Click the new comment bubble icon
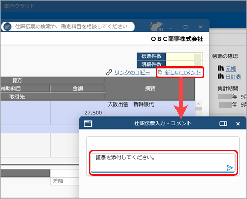The width and height of the screenshot is (247, 199). [x=160, y=72]
